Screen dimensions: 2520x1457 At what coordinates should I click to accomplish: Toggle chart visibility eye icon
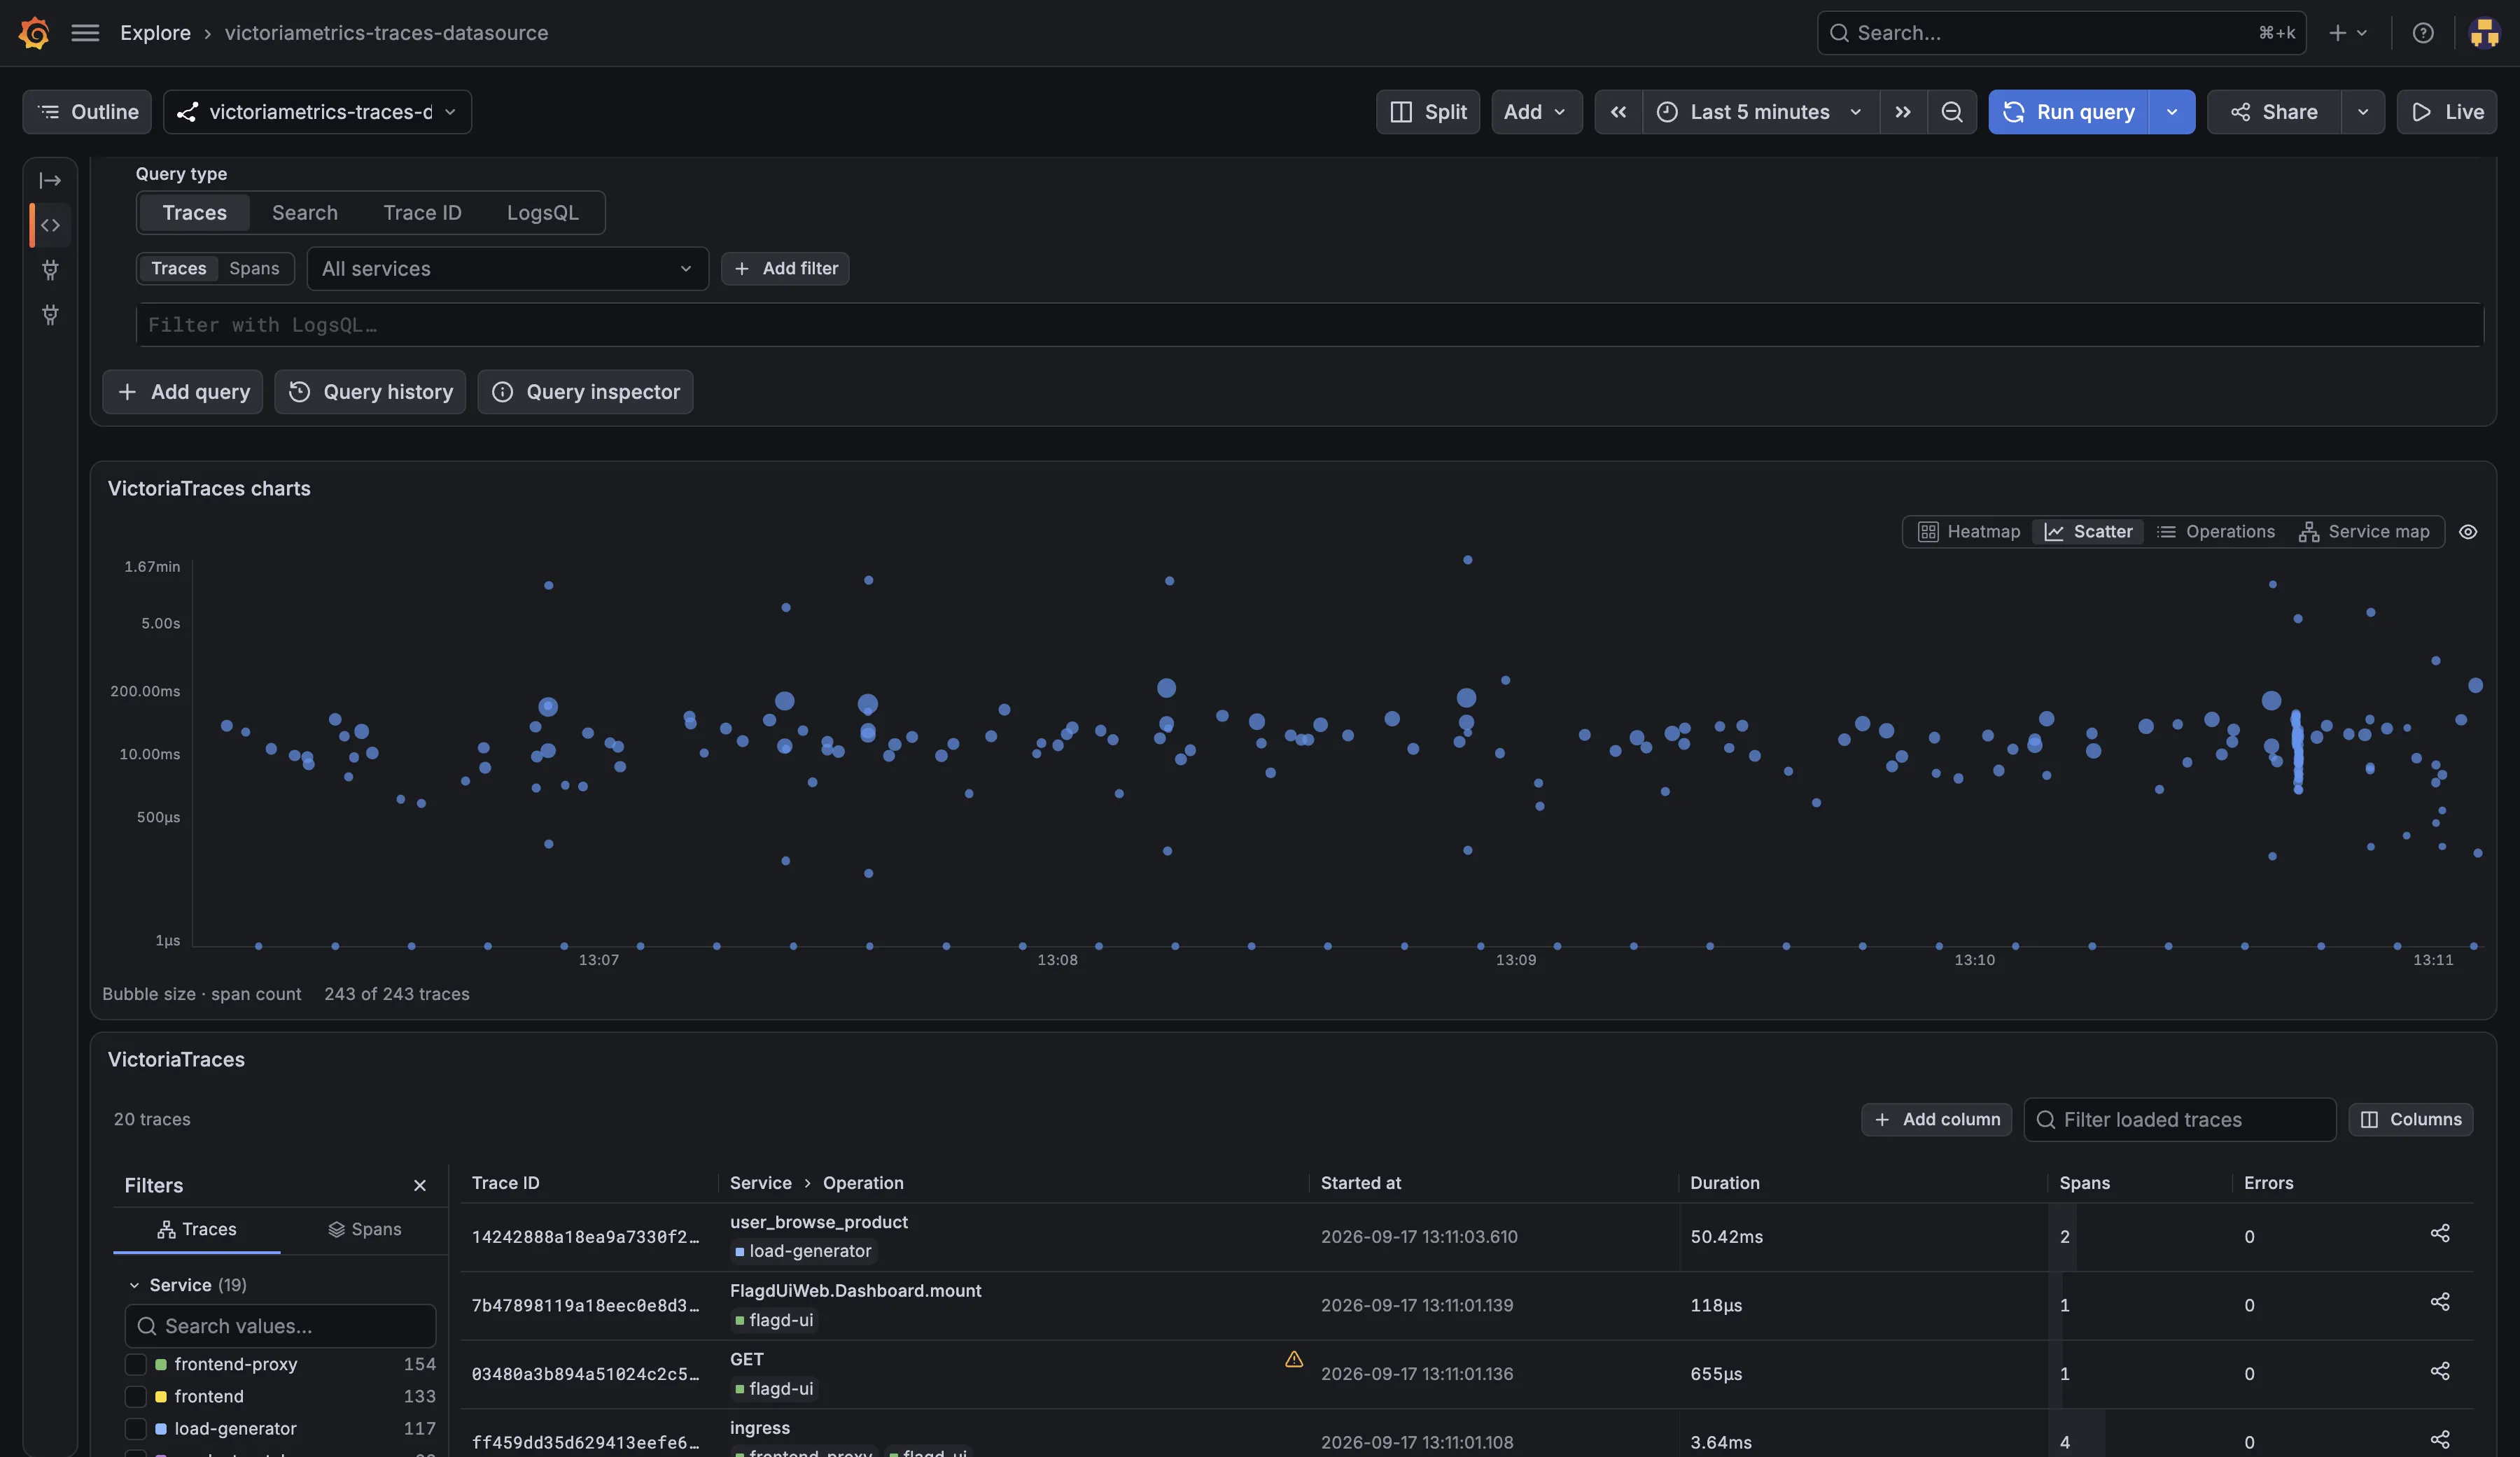click(2468, 532)
